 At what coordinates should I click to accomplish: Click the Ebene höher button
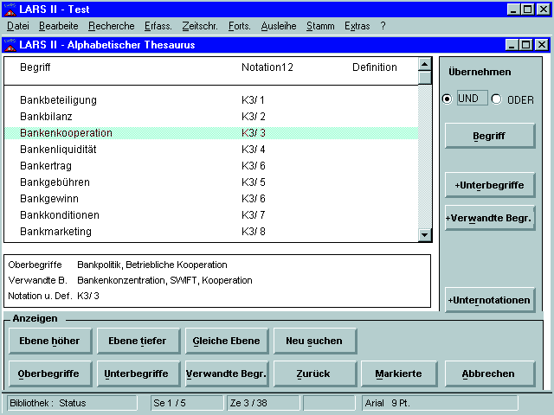(x=50, y=341)
